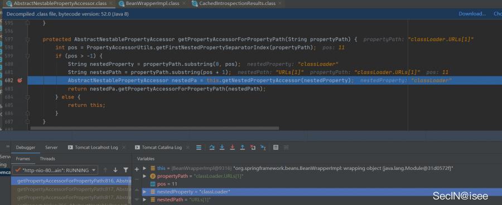Click the Trace Current Stream Chain icon
502x205 pixels.
(x=286, y=148)
